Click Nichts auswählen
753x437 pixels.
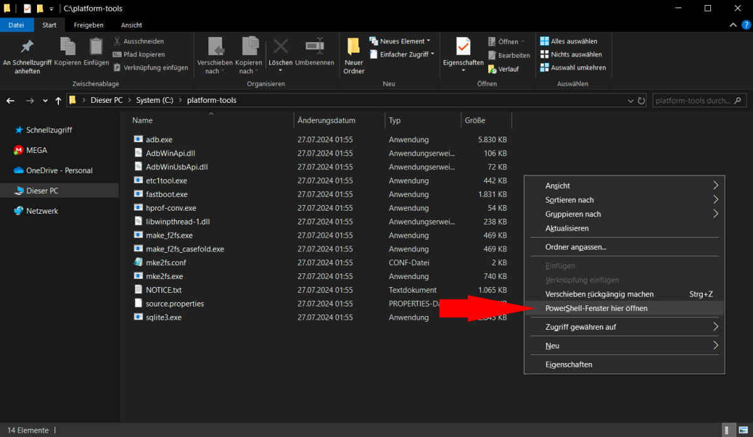point(571,55)
